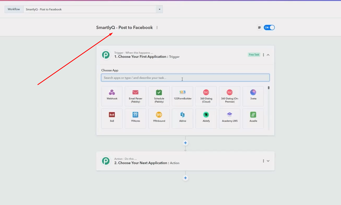Open trigger step three-dot menu

[x=263, y=55]
